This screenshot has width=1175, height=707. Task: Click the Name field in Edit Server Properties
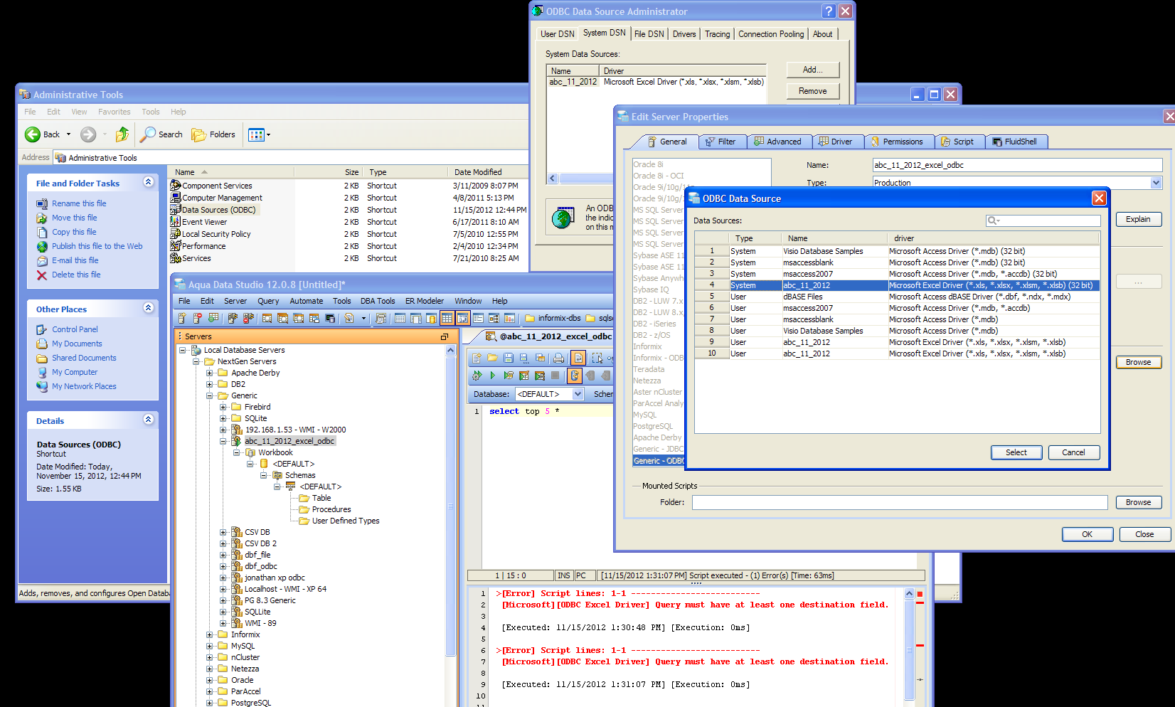click(1017, 165)
